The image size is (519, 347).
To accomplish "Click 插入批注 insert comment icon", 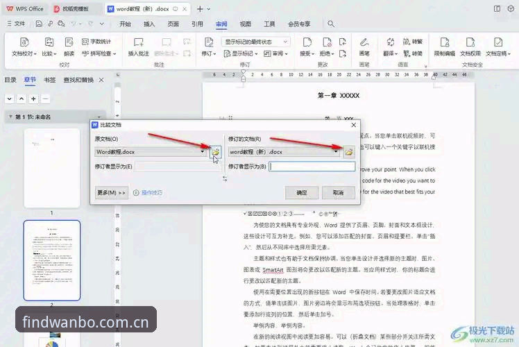I will pos(138,42).
